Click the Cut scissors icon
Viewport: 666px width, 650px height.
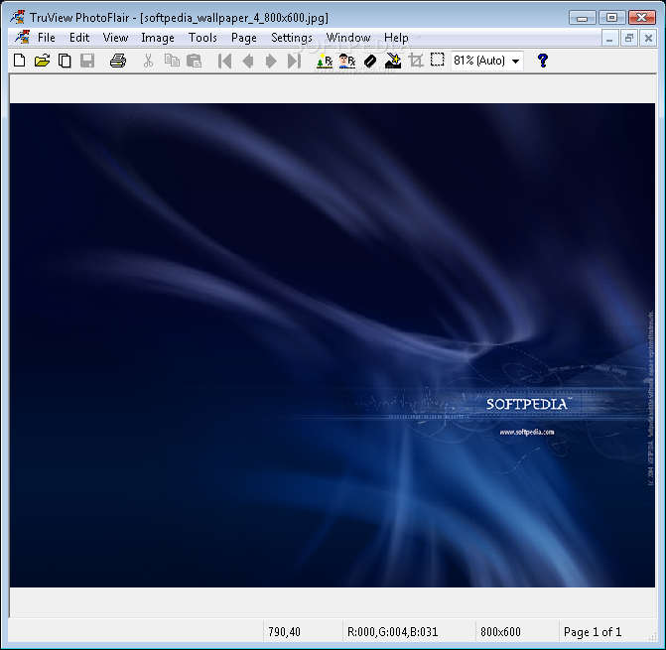(148, 61)
